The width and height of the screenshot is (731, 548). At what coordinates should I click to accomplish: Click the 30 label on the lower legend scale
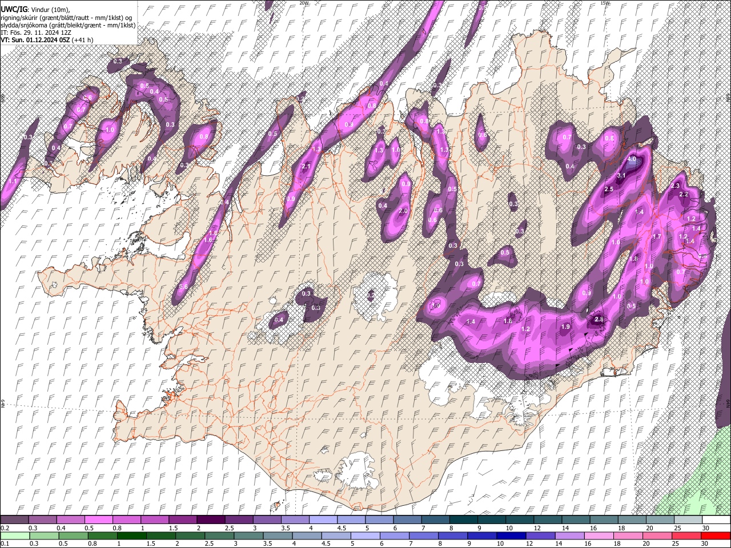coord(705,544)
